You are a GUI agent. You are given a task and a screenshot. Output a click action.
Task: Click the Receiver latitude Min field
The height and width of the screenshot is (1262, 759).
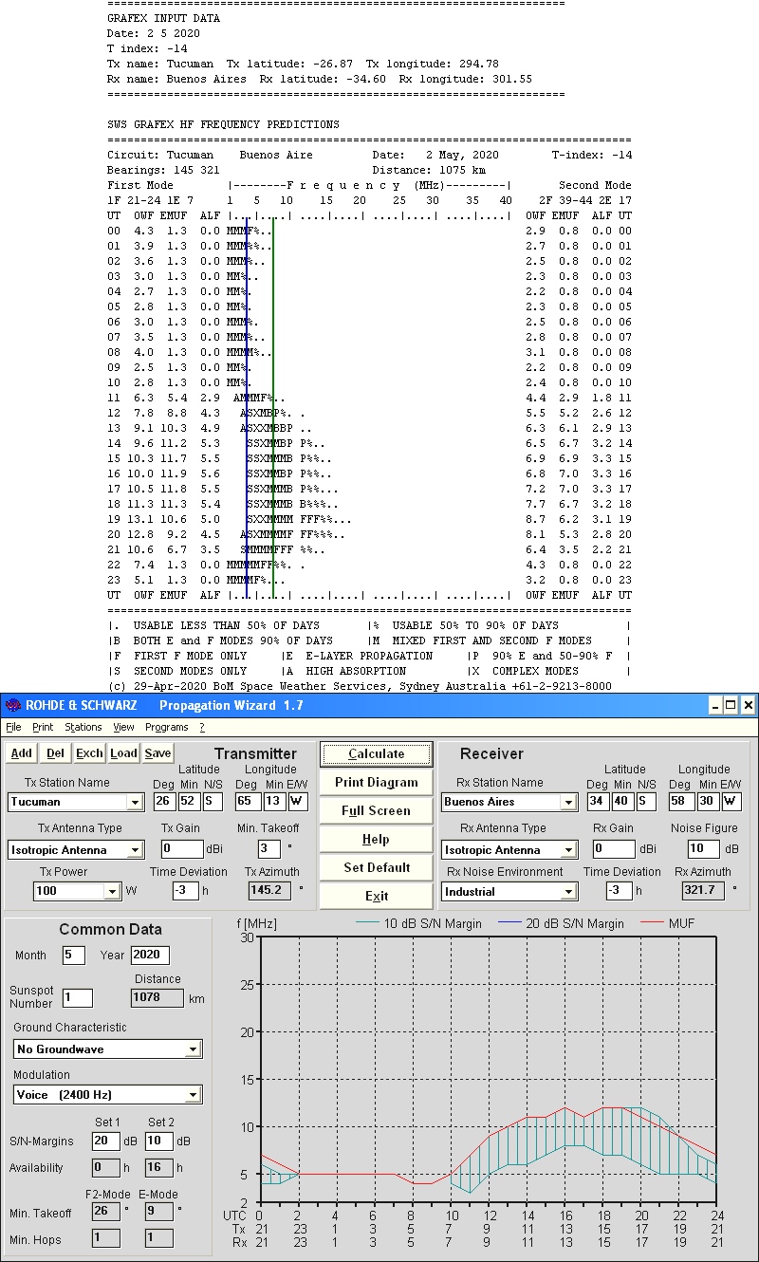click(x=621, y=802)
